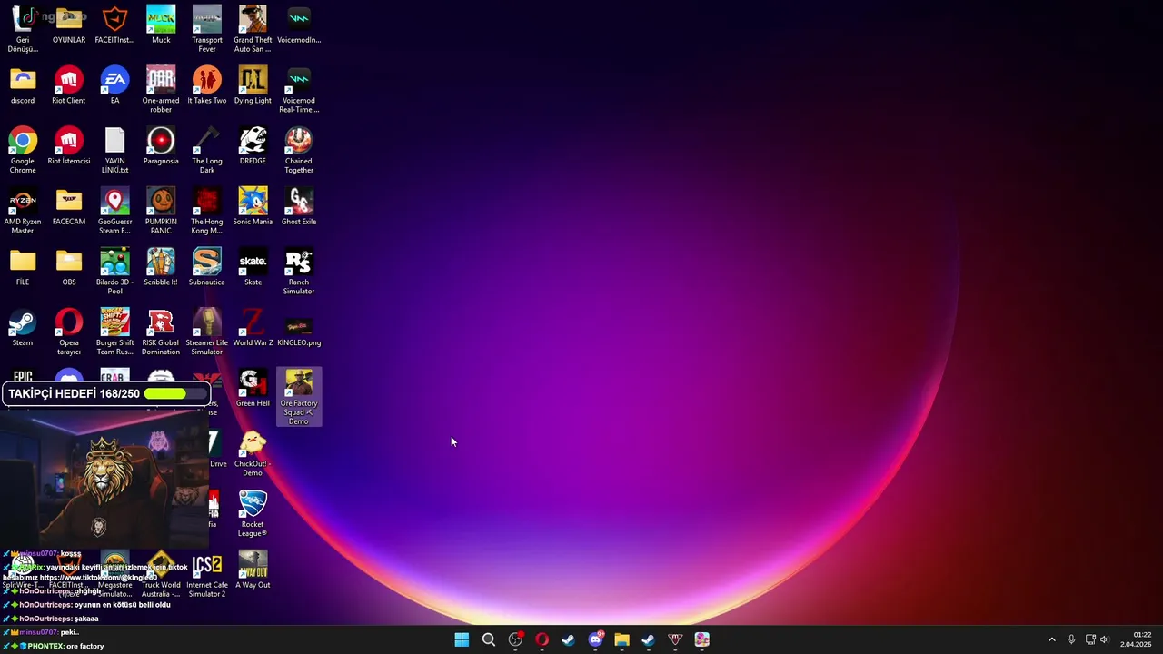This screenshot has width=1163, height=654.
Task: Launch the Green Hell shortcut
Action: pyautogui.click(x=253, y=389)
